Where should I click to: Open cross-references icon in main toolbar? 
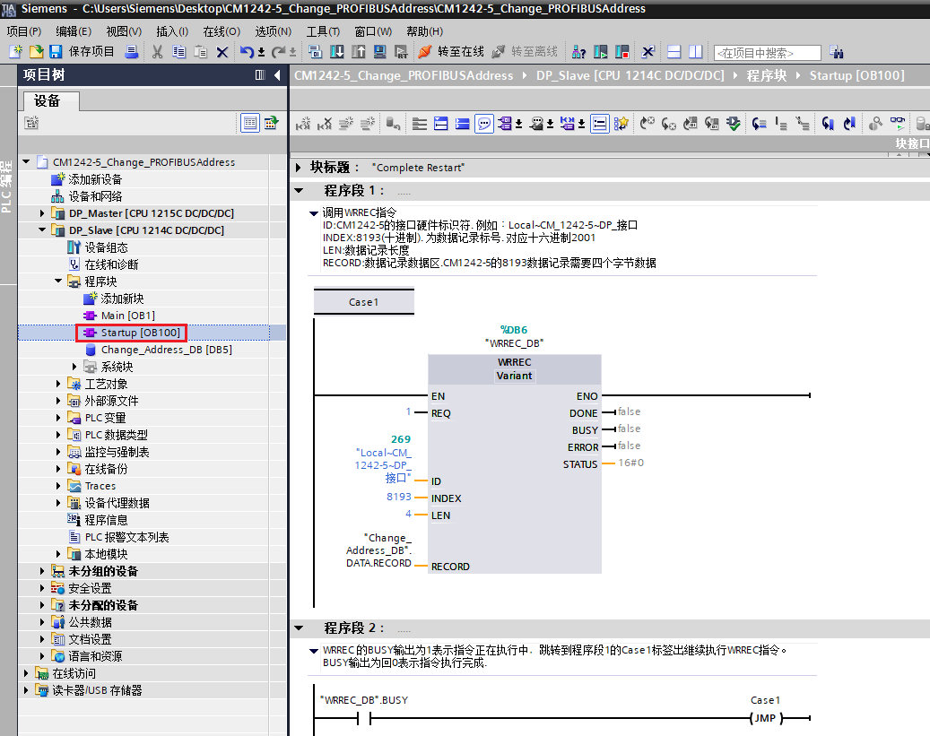tap(648, 52)
